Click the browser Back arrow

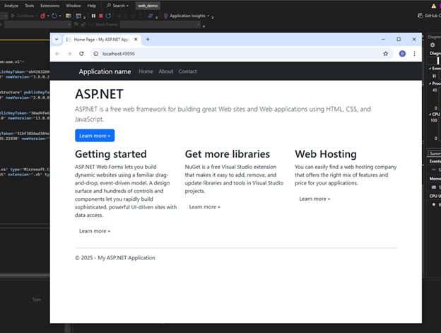coord(57,54)
